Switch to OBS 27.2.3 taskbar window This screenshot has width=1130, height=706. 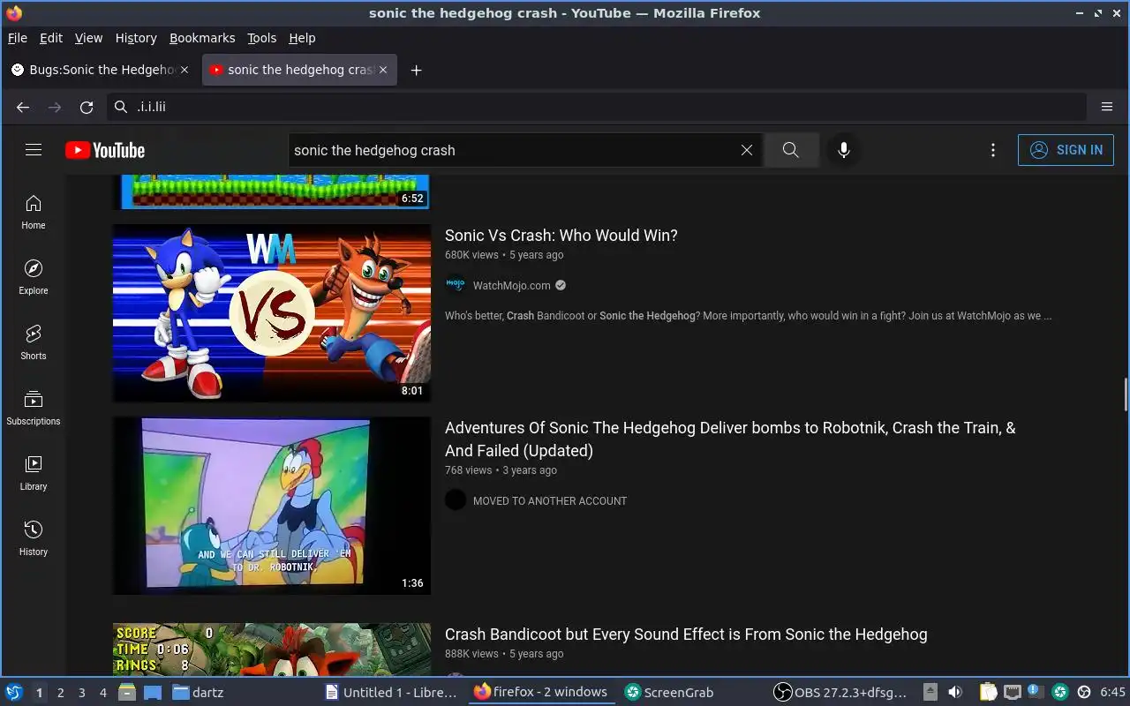[x=840, y=693]
